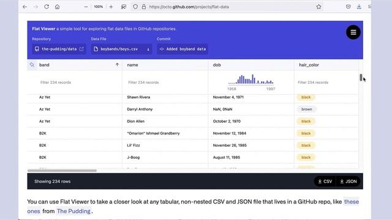Image resolution: width=392 pixels, height=220 pixels.
Task: Open Flat Viewer hamburger menu
Action: pos(353,32)
